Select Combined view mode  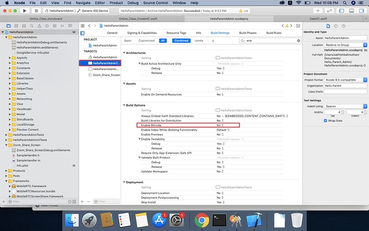click(x=181, y=41)
